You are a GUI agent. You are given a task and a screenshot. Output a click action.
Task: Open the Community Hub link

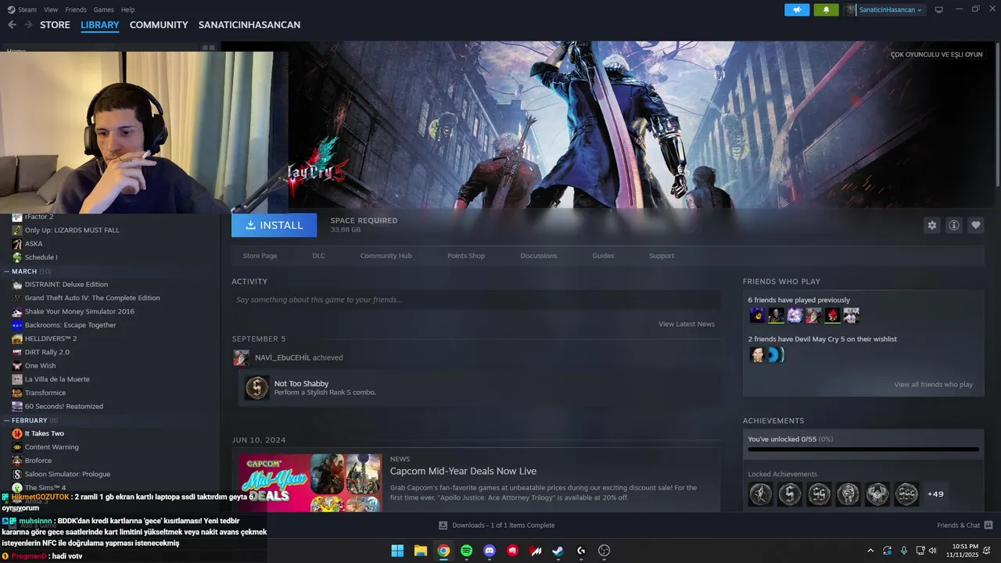click(386, 256)
